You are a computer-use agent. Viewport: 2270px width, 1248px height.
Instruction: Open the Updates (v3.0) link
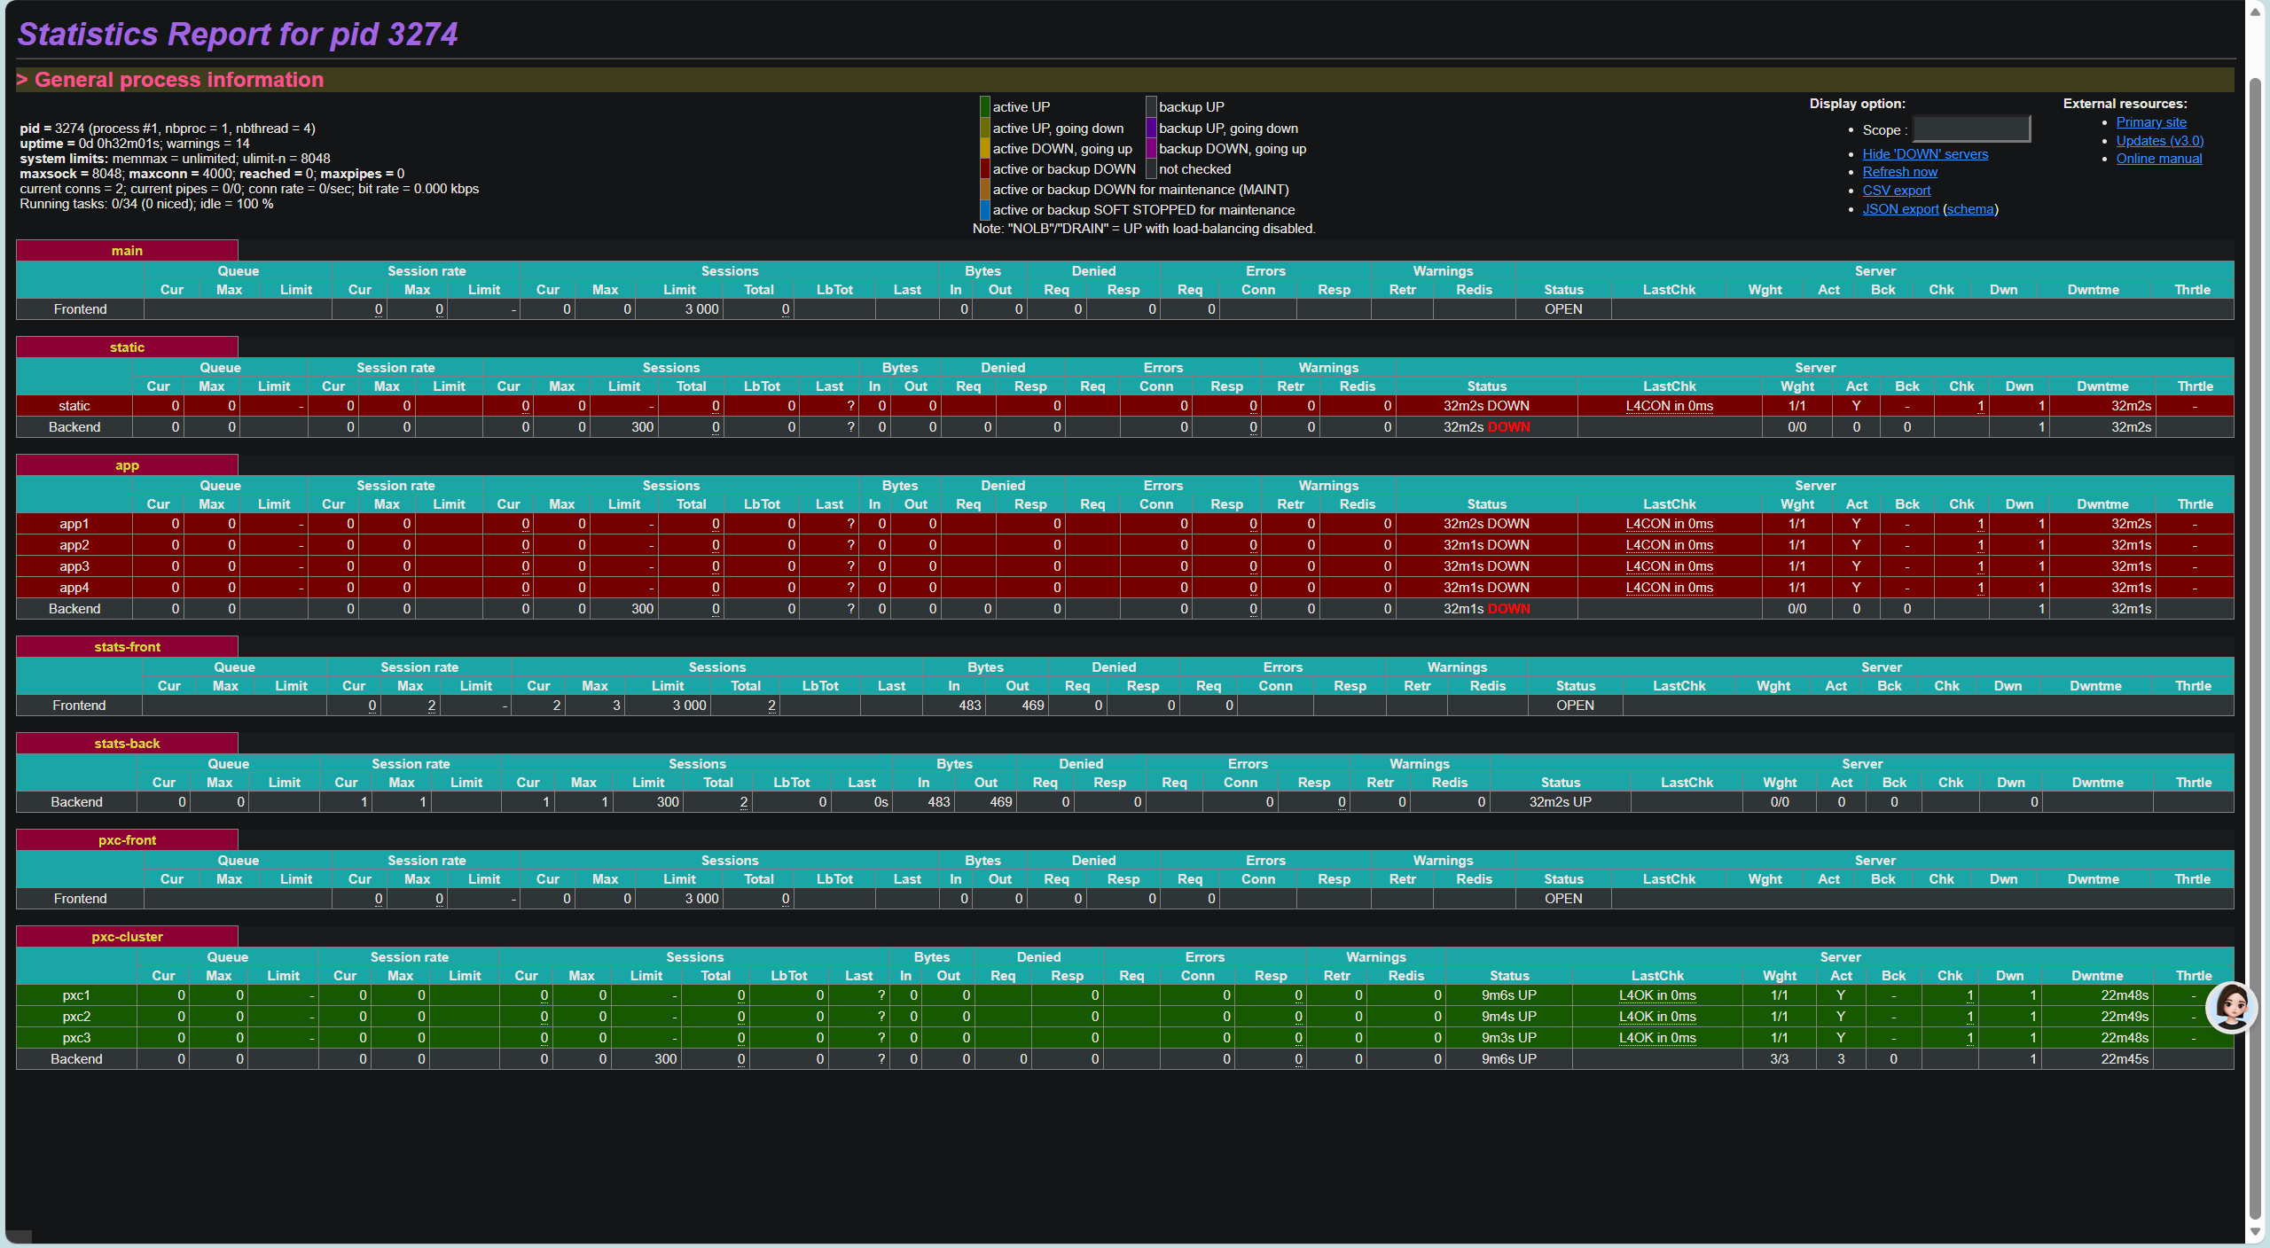pos(2158,141)
